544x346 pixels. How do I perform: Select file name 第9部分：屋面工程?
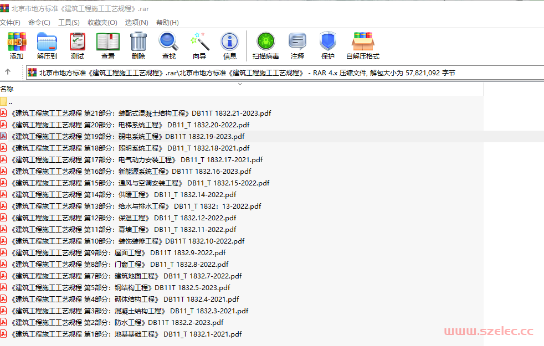pyautogui.click(x=119, y=252)
